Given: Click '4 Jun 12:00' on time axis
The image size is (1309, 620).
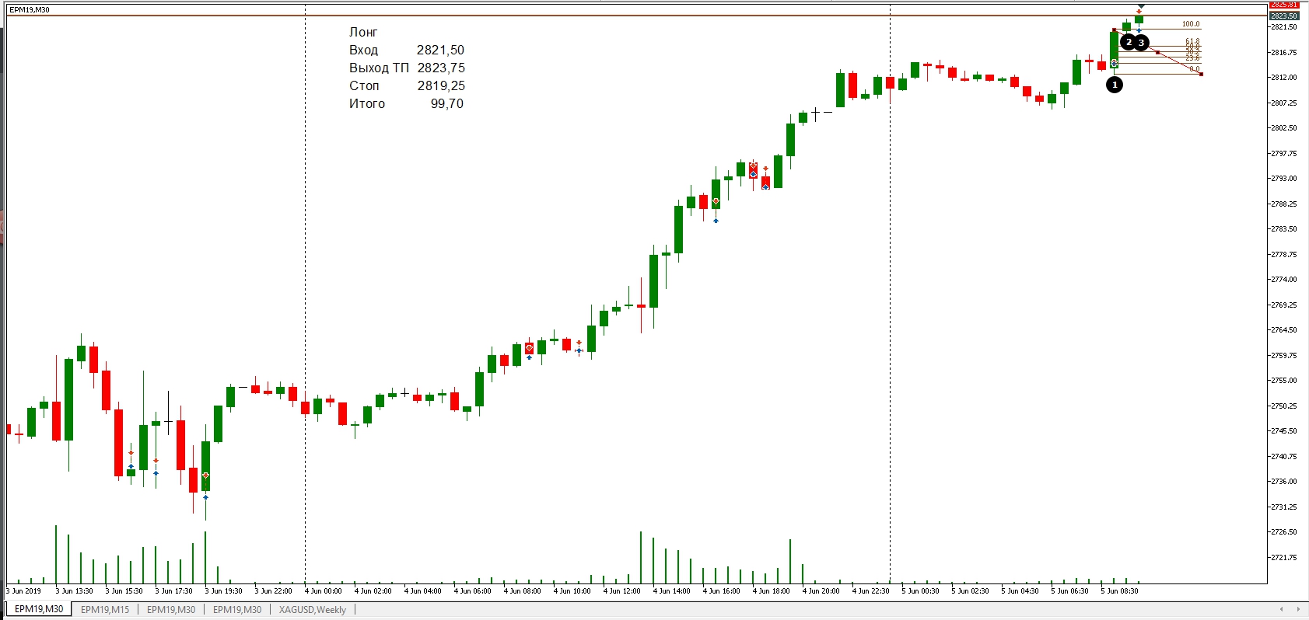Looking at the screenshot, I should point(621,591).
